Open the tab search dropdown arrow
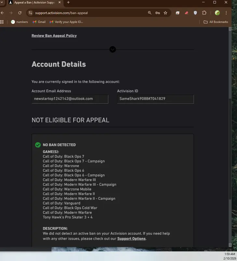Screen dimensions: 237x261 point(2,2)
